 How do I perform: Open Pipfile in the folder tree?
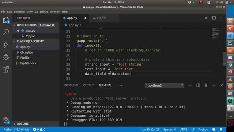click(x=36, y=58)
